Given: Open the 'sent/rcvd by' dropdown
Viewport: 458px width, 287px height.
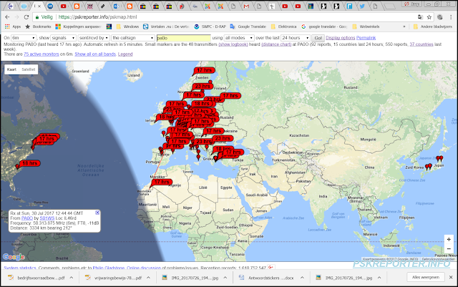Looking at the screenshot, I should [x=94, y=38].
